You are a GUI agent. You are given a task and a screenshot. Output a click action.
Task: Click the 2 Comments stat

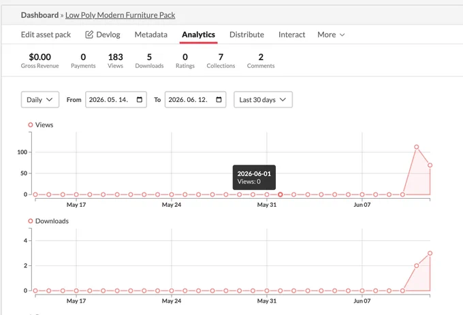point(261,61)
